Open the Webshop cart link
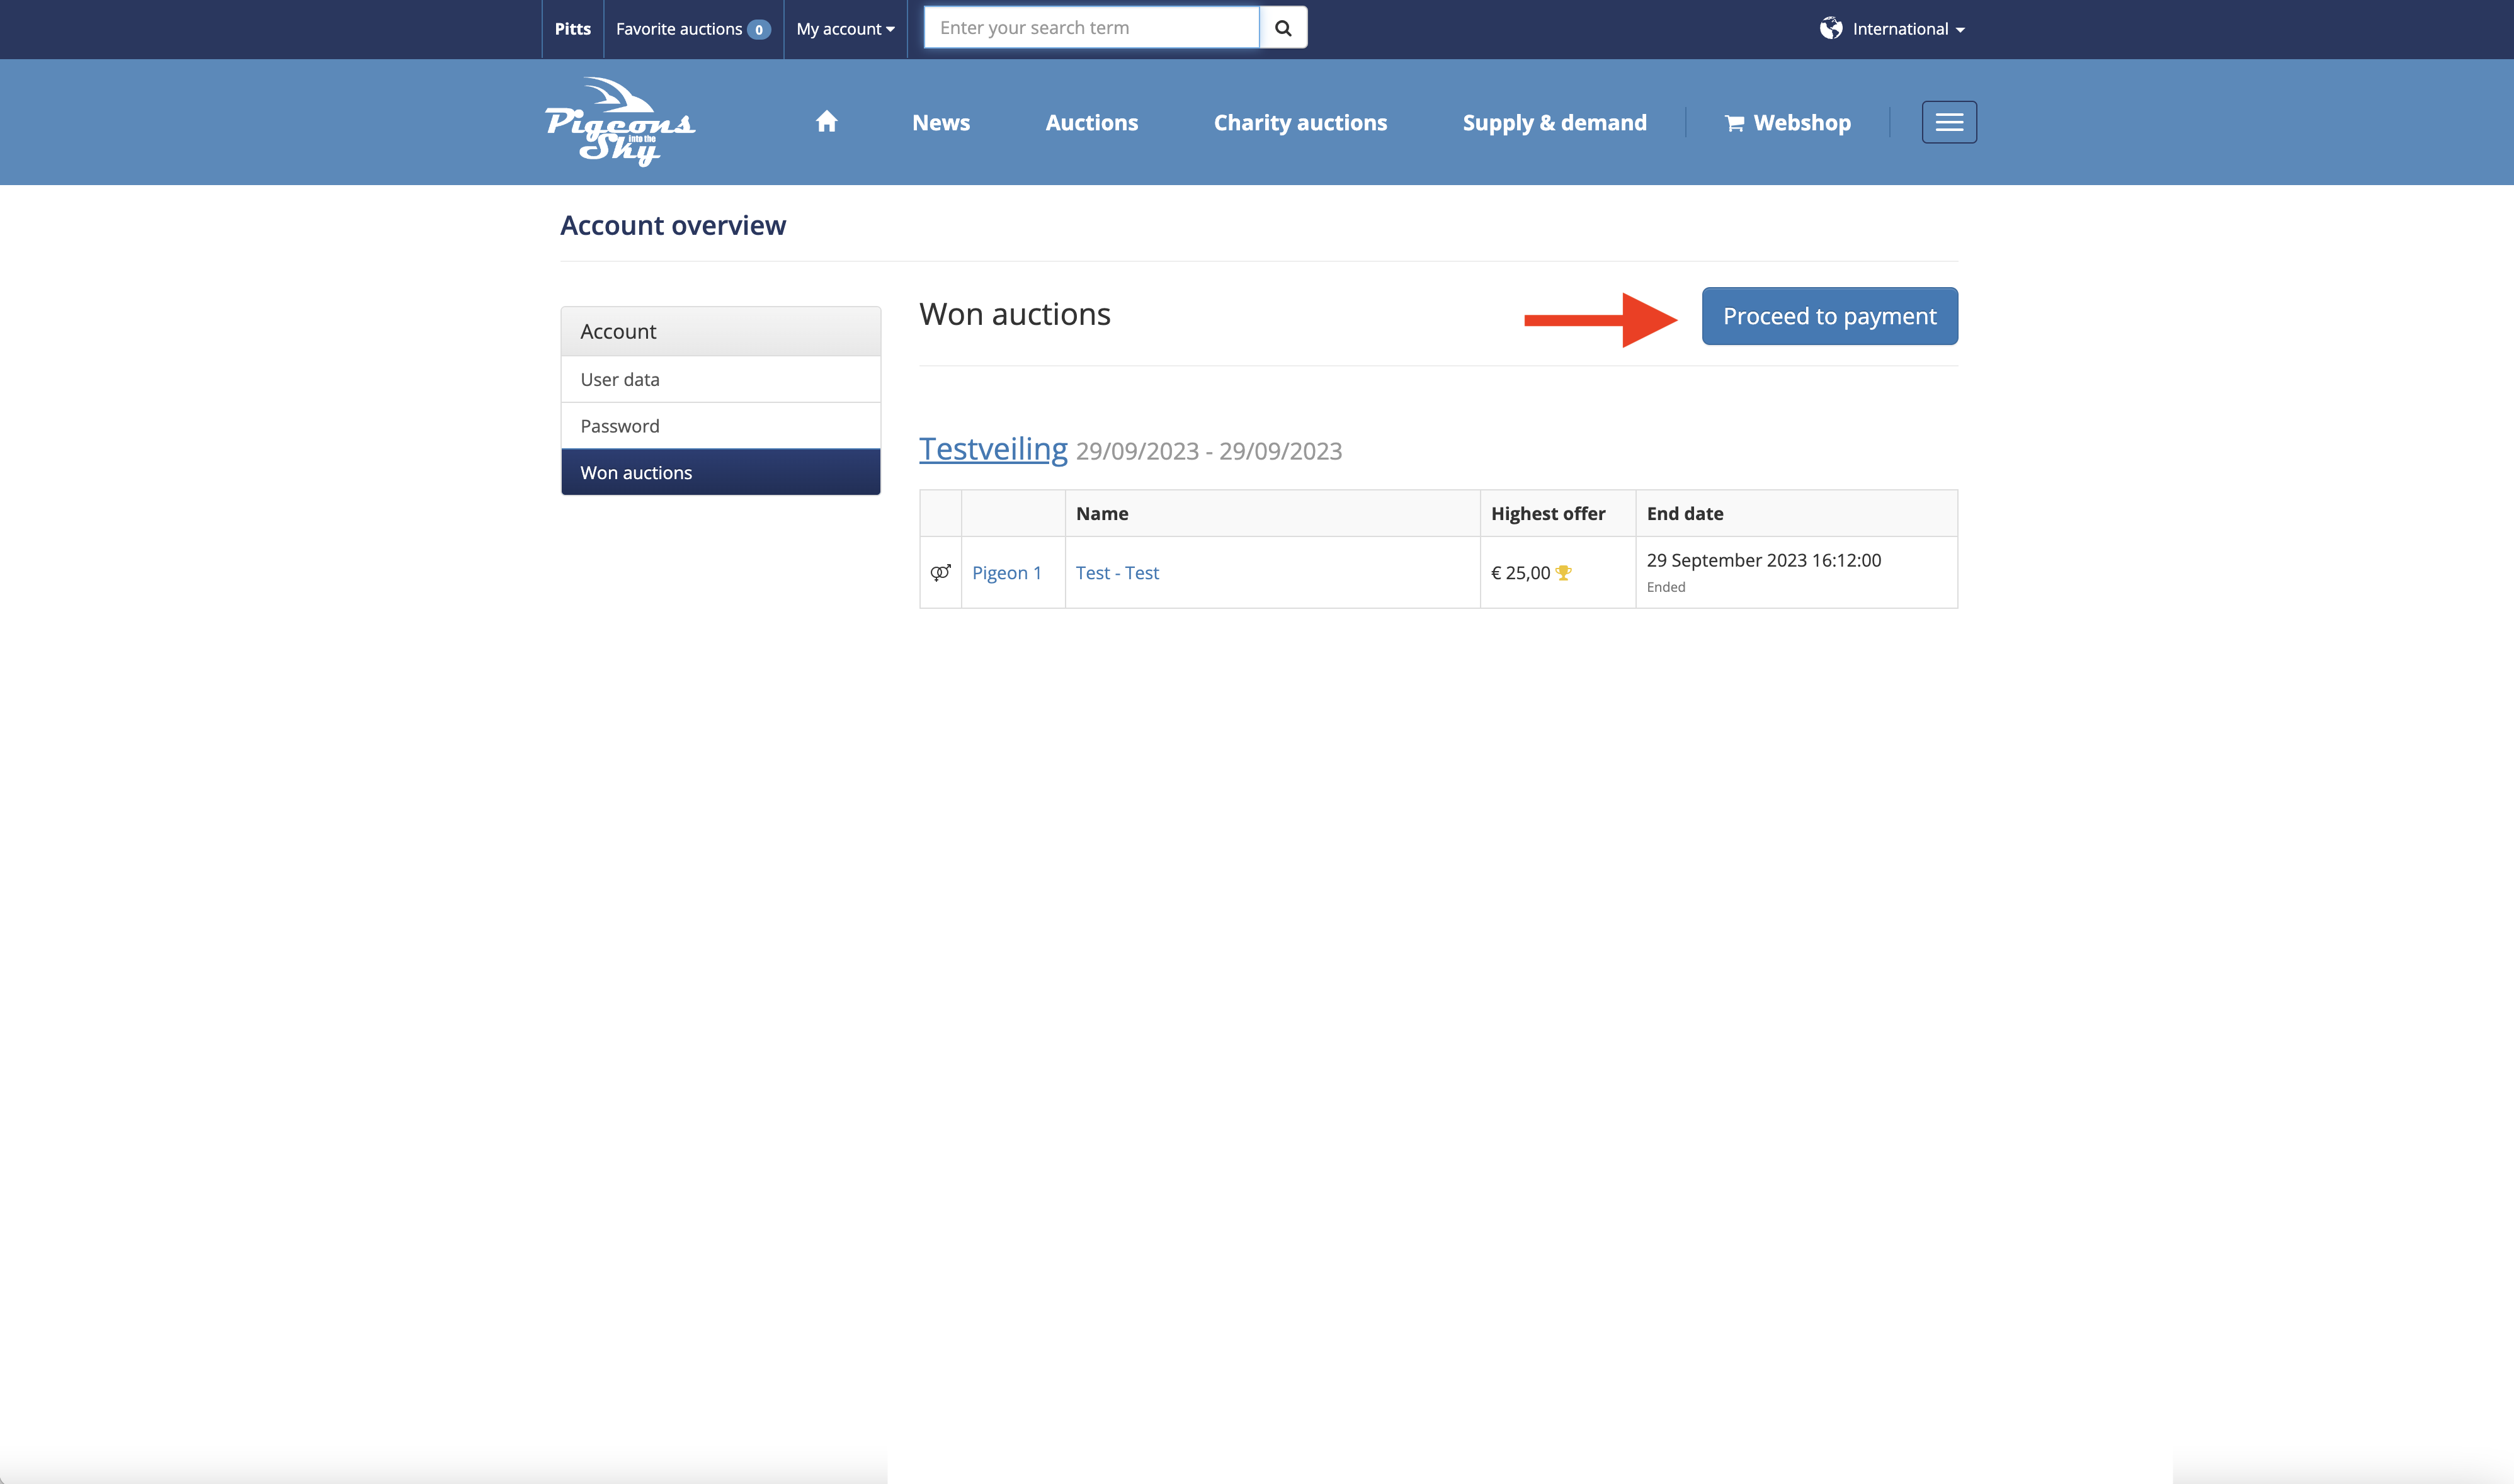The width and height of the screenshot is (2514, 1484). pyautogui.click(x=1788, y=123)
